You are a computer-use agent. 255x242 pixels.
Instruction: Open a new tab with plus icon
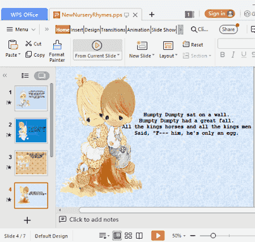152,15
